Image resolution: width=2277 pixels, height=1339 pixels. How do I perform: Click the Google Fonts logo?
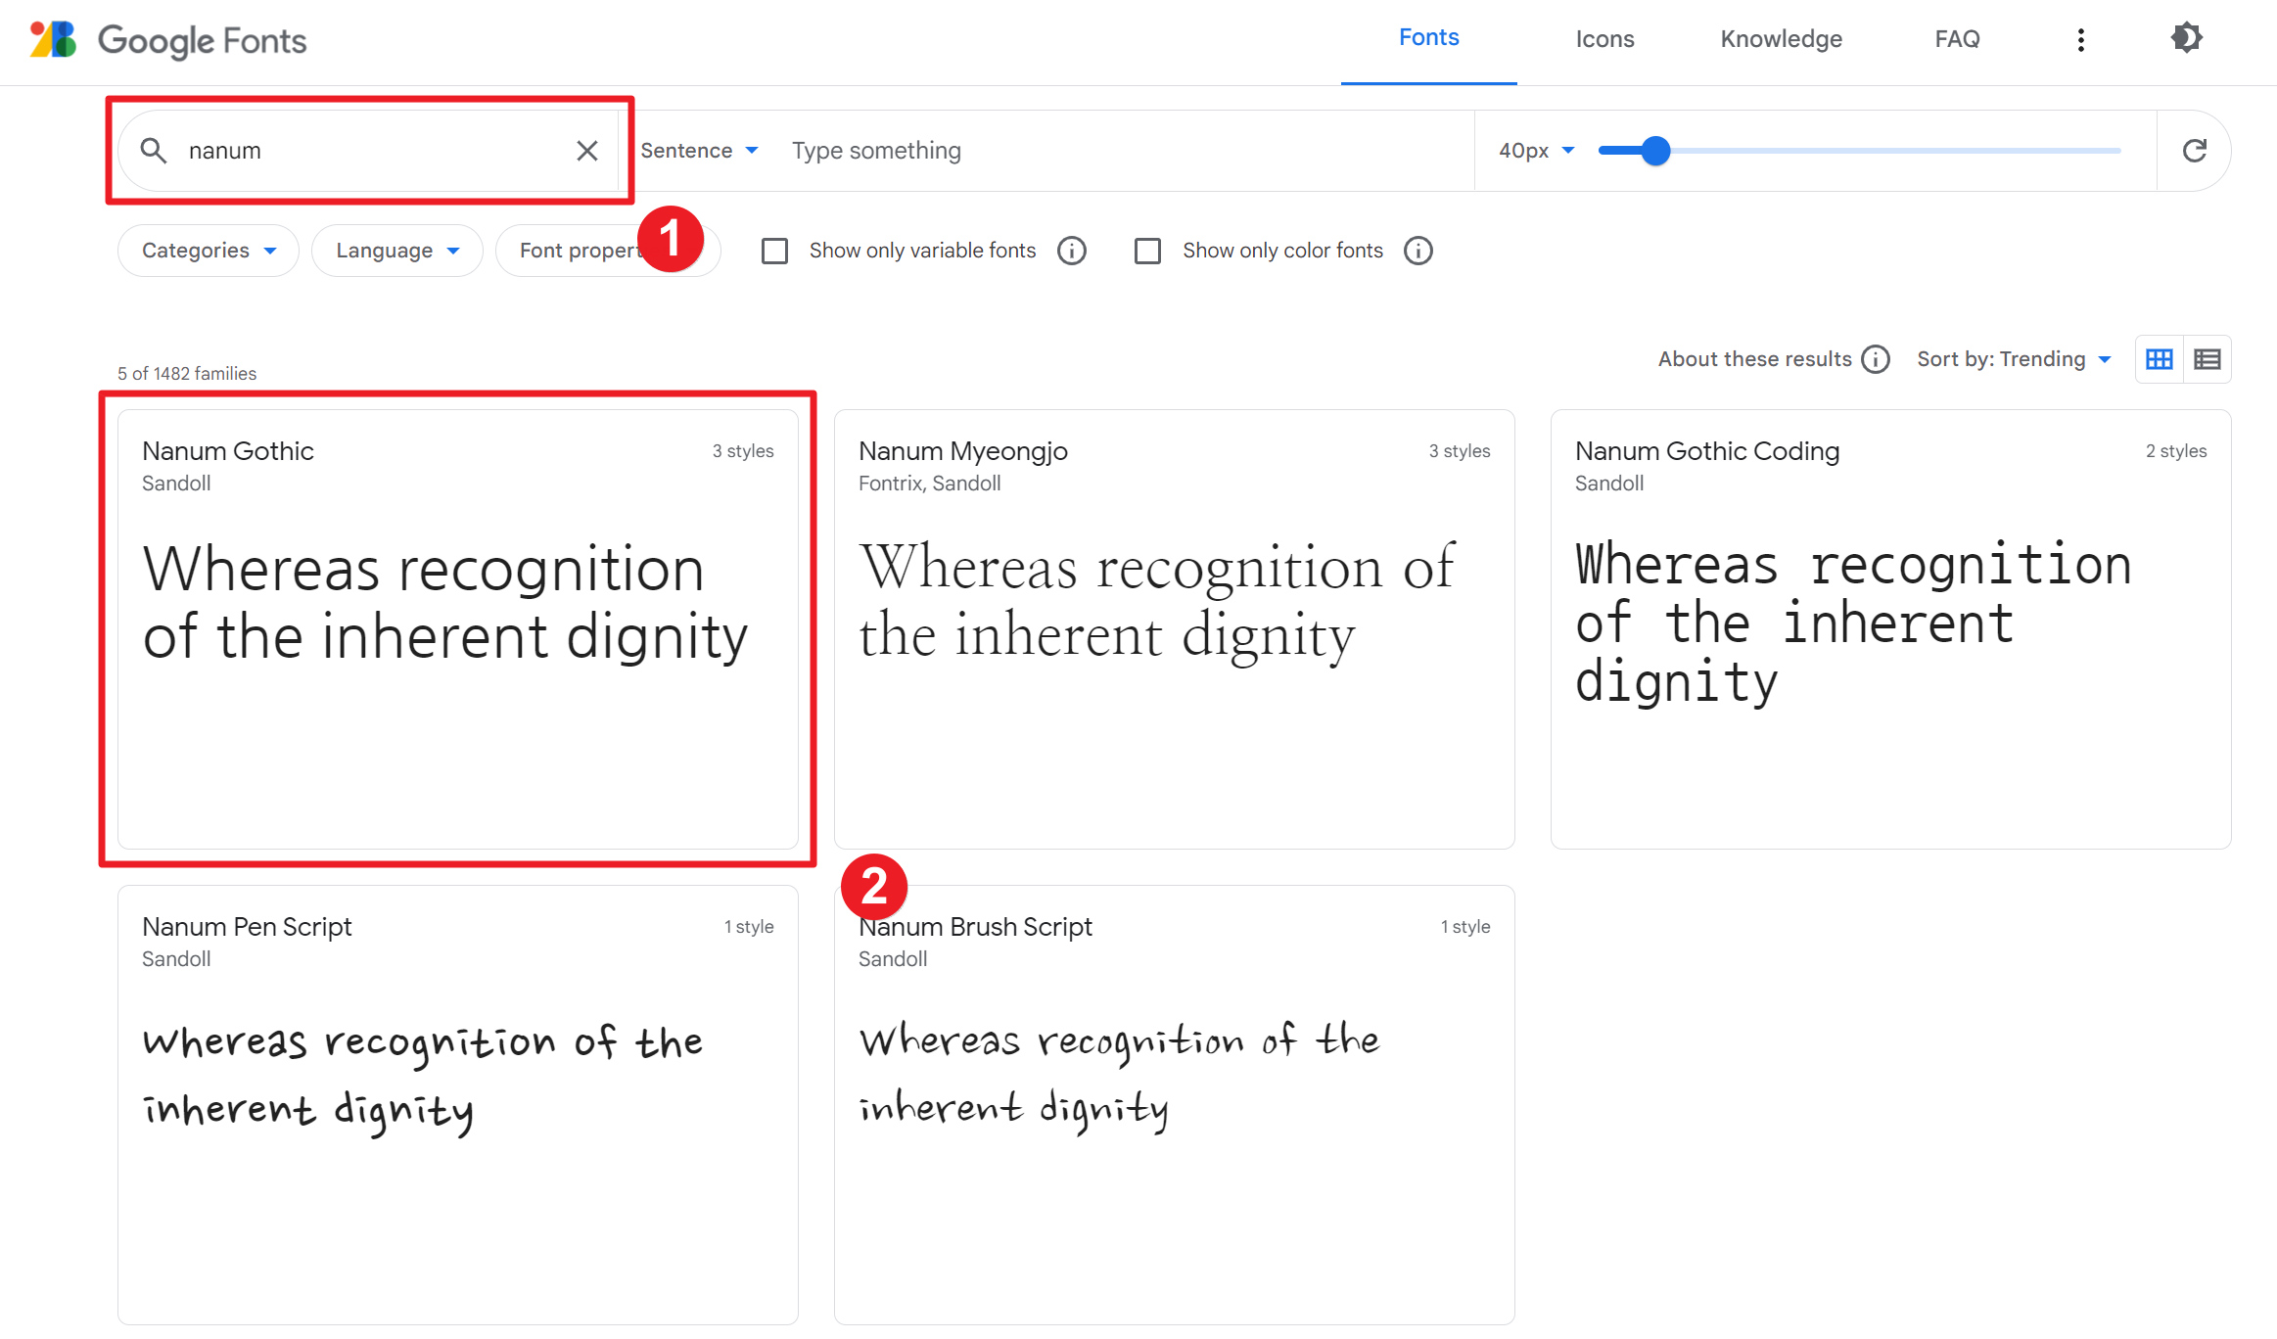[167, 40]
